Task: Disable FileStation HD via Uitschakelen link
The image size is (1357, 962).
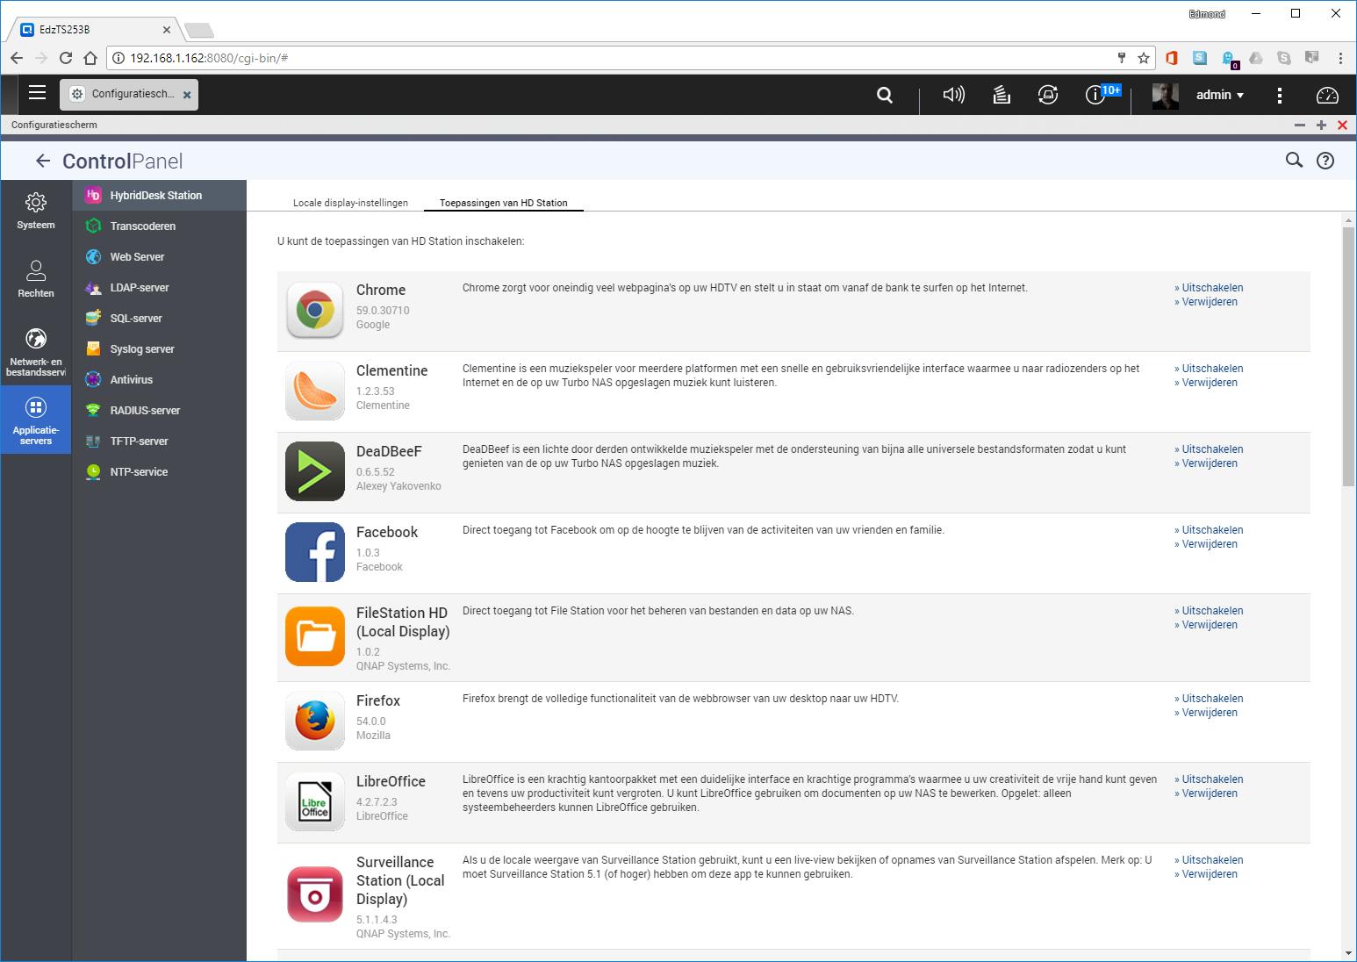Action: point(1209,611)
